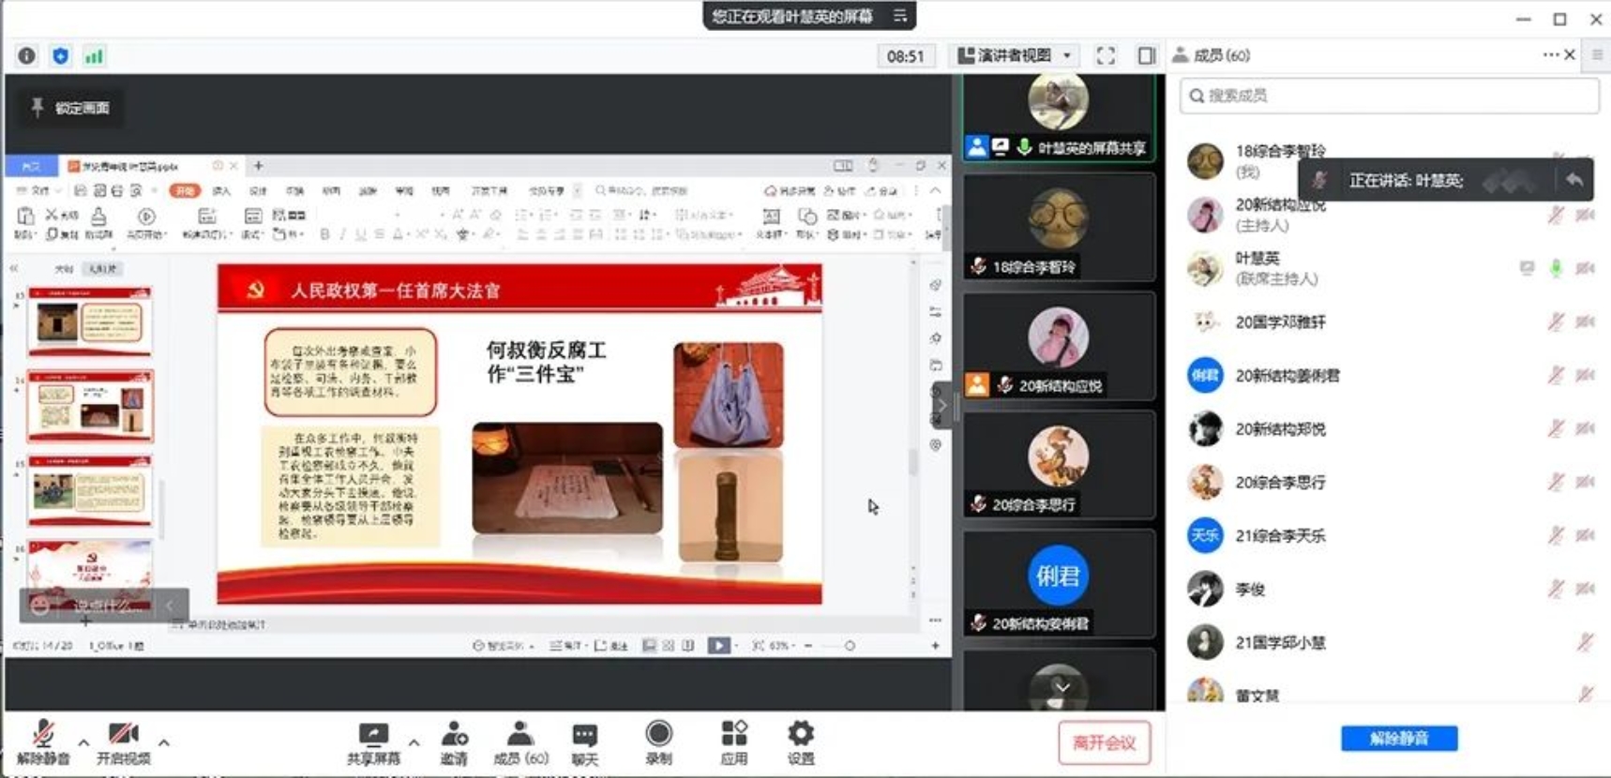Select member 叶慧英 联席主持人 in list

(x=1389, y=268)
